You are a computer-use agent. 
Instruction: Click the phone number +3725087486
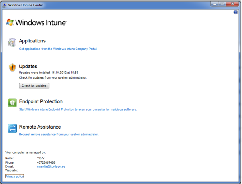click(x=46, y=162)
